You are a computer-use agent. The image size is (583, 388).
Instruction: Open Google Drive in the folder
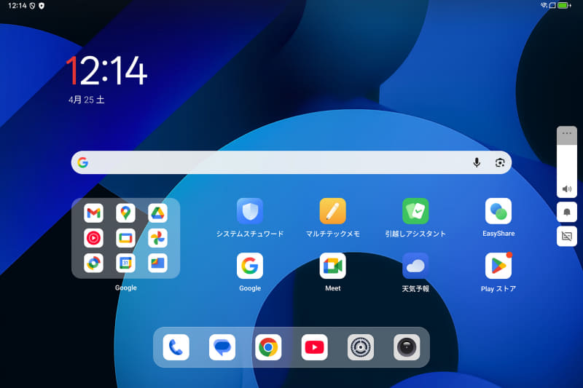(157, 213)
